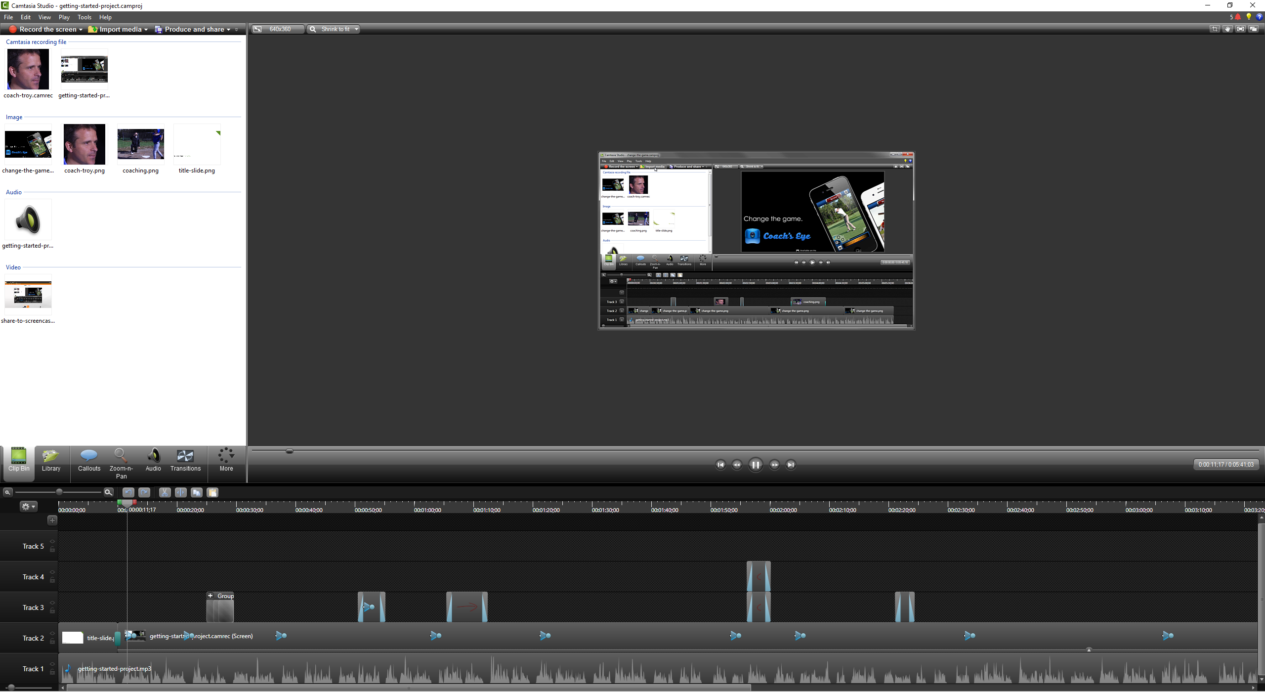Open the Transitions panel
This screenshot has width=1265, height=692.
(x=185, y=460)
